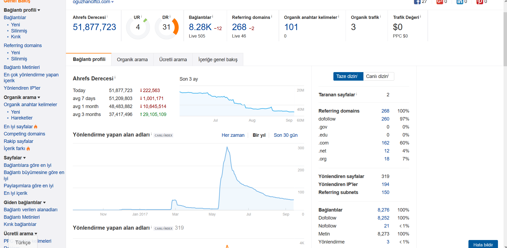Open Referring domains sidebar link
The image size is (507, 248).
click(x=23, y=46)
